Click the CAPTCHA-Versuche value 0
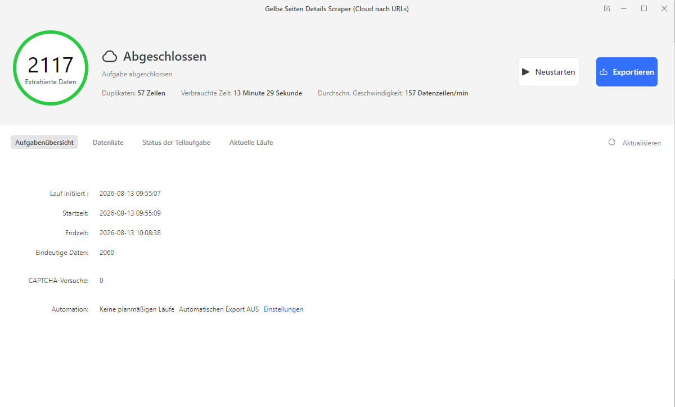 [x=101, y=281]
